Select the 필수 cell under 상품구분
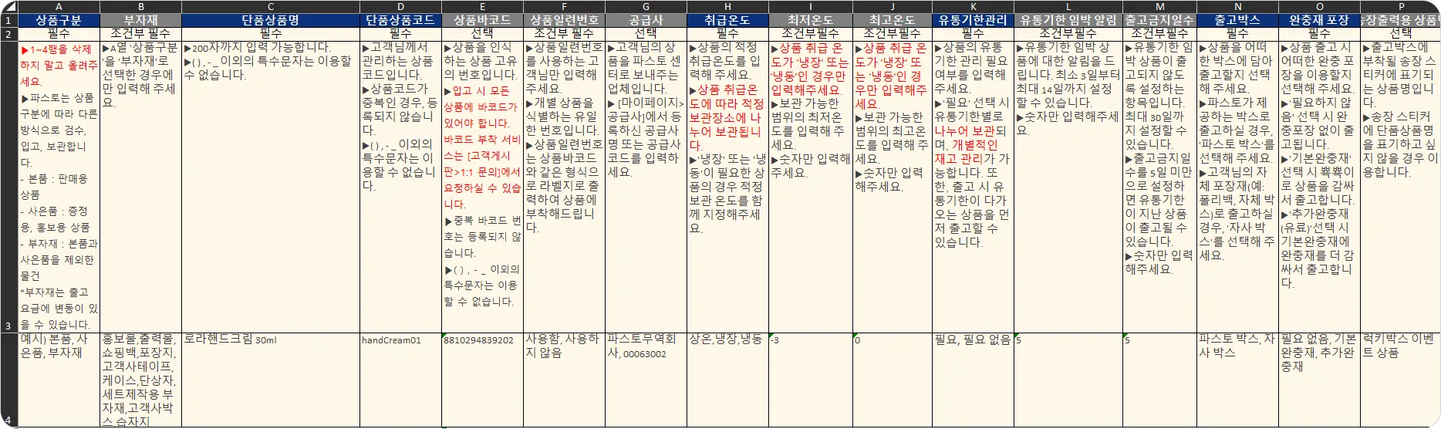Screen dimensions: 1441x429 pos(59,34)
